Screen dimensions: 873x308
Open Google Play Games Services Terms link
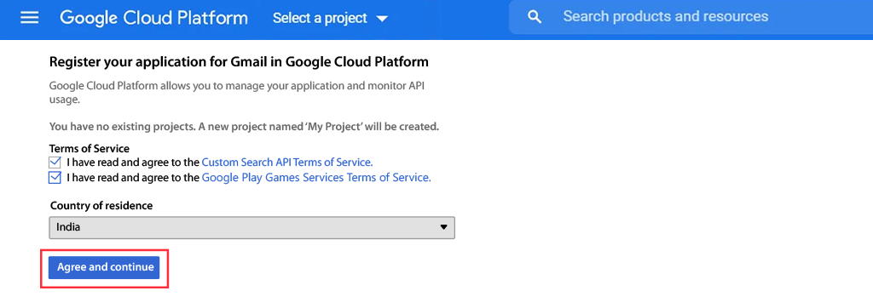coord(316,178)
